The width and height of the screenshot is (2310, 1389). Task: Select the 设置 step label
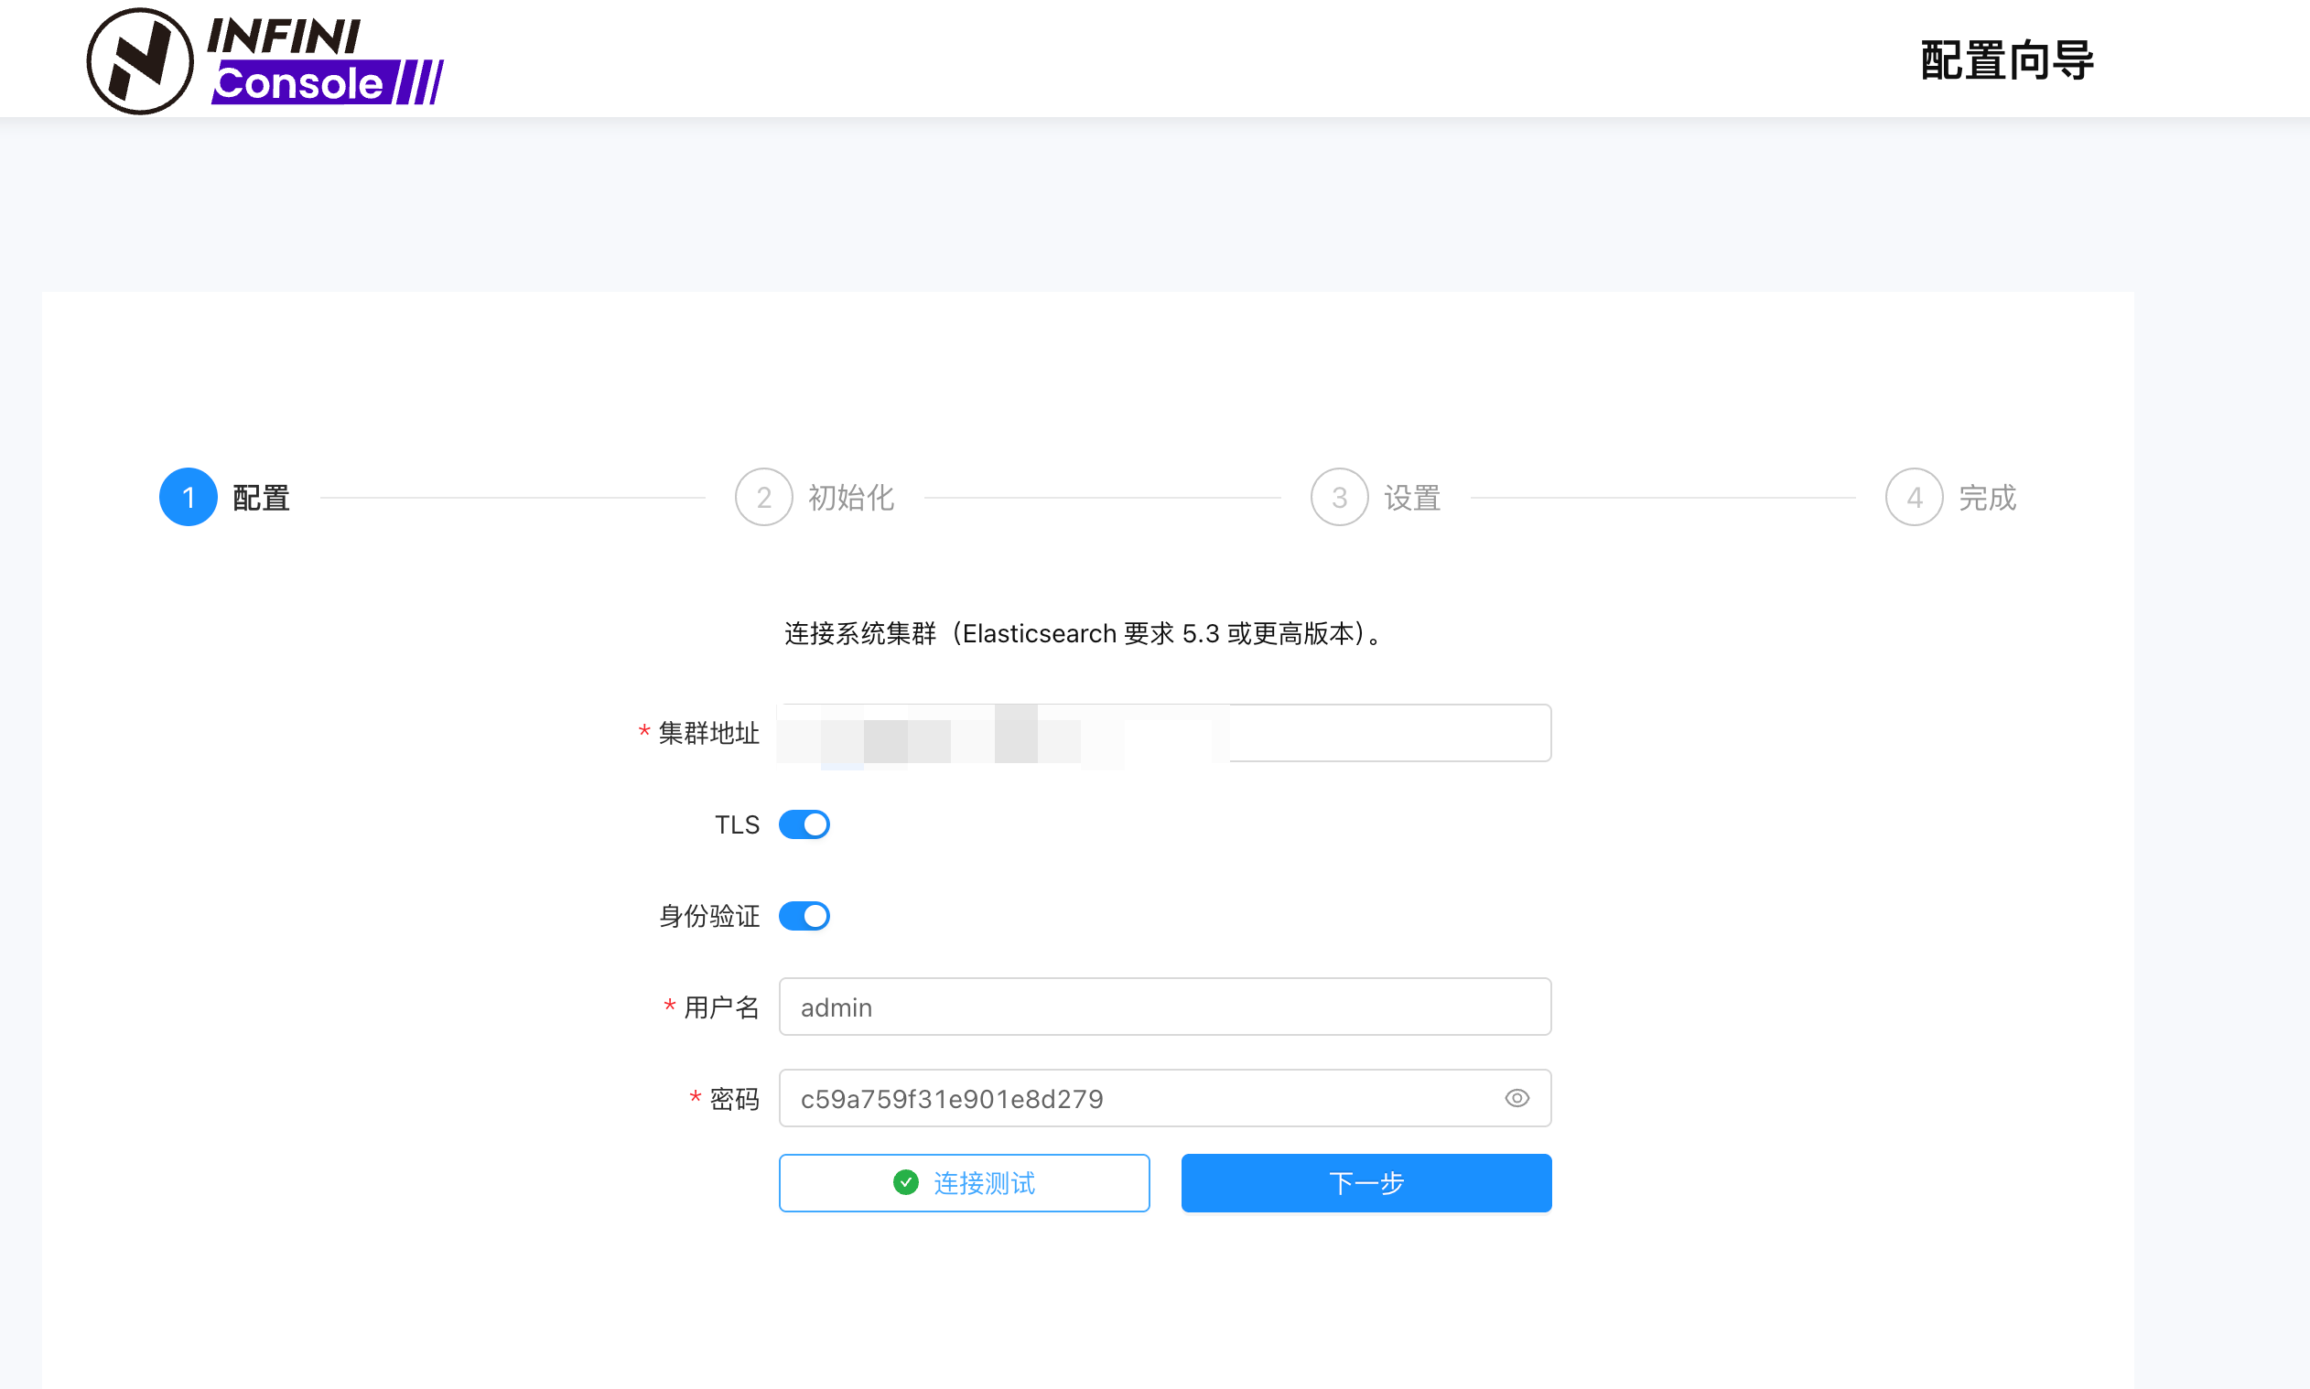tap(1412, 498)
